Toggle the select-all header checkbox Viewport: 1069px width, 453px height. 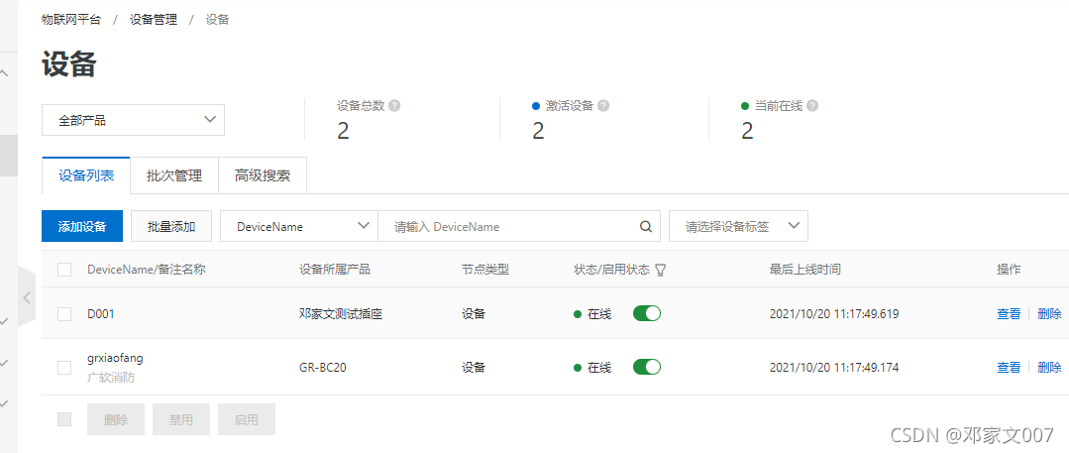pyautogui.click(x=64, y=270)
